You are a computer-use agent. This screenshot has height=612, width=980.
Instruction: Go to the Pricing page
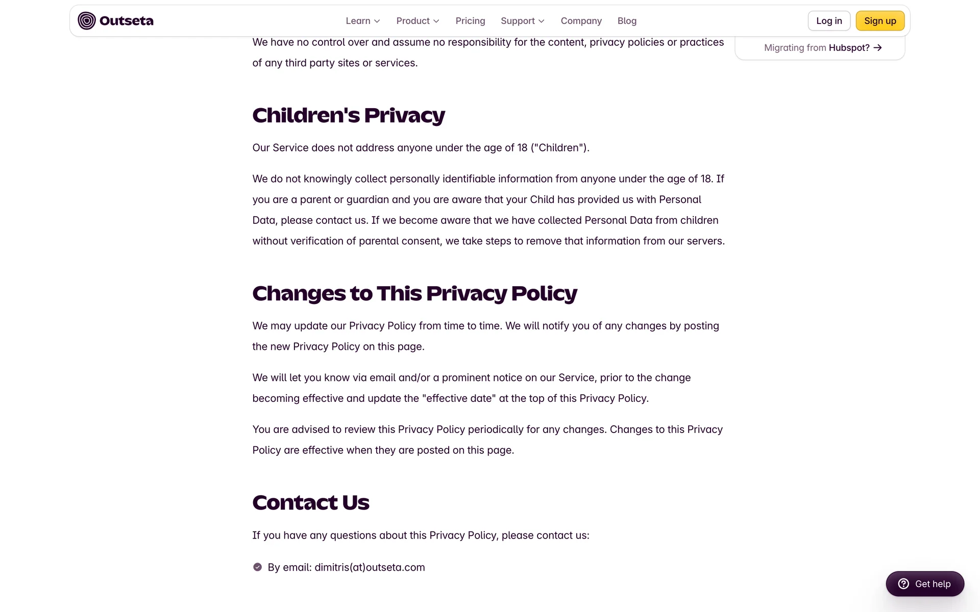pyautogui.click(x=470, y=21)
